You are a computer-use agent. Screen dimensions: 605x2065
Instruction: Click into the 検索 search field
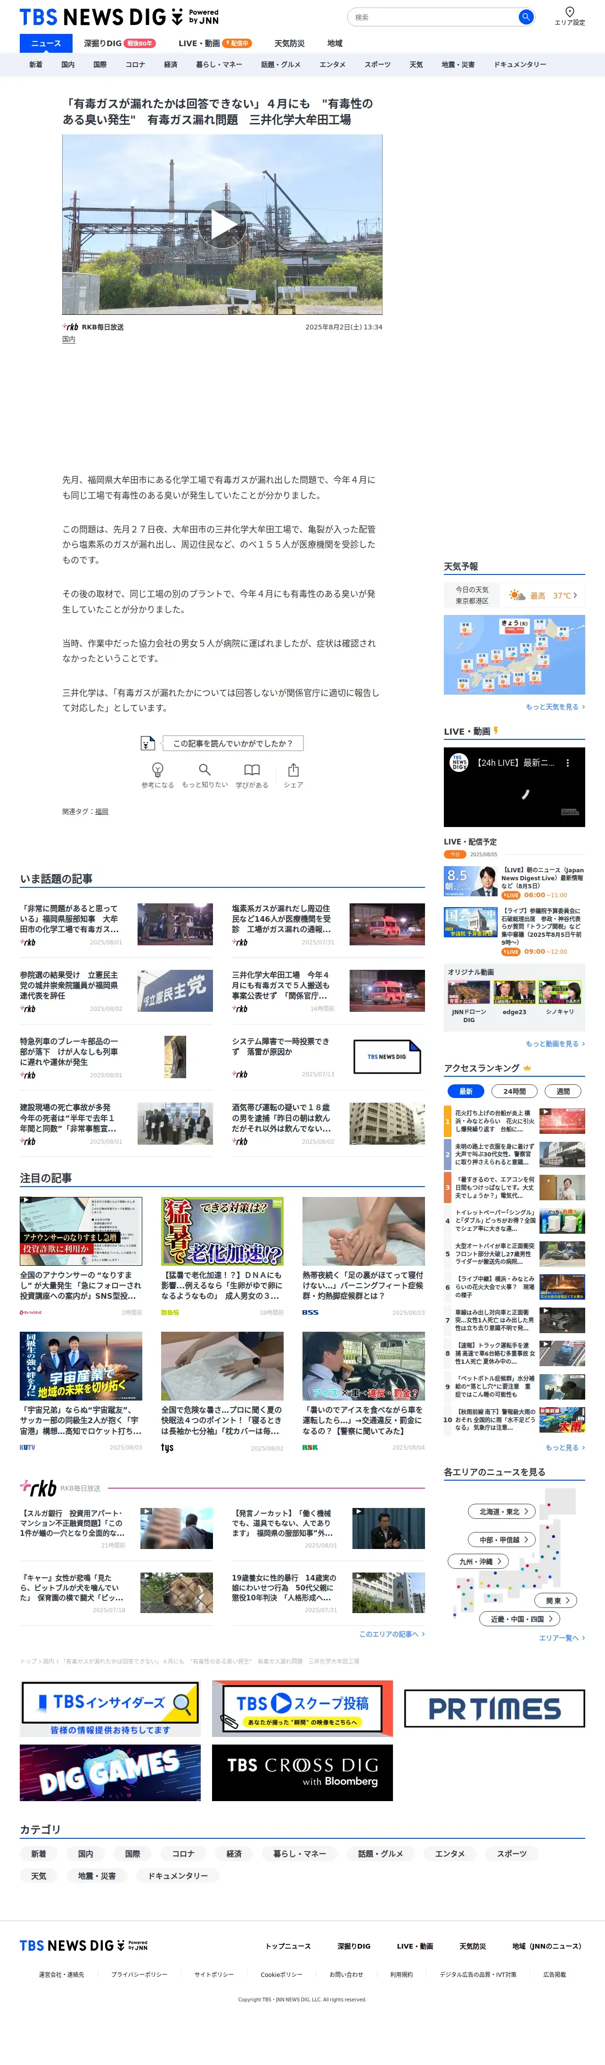tap(433, 17)
